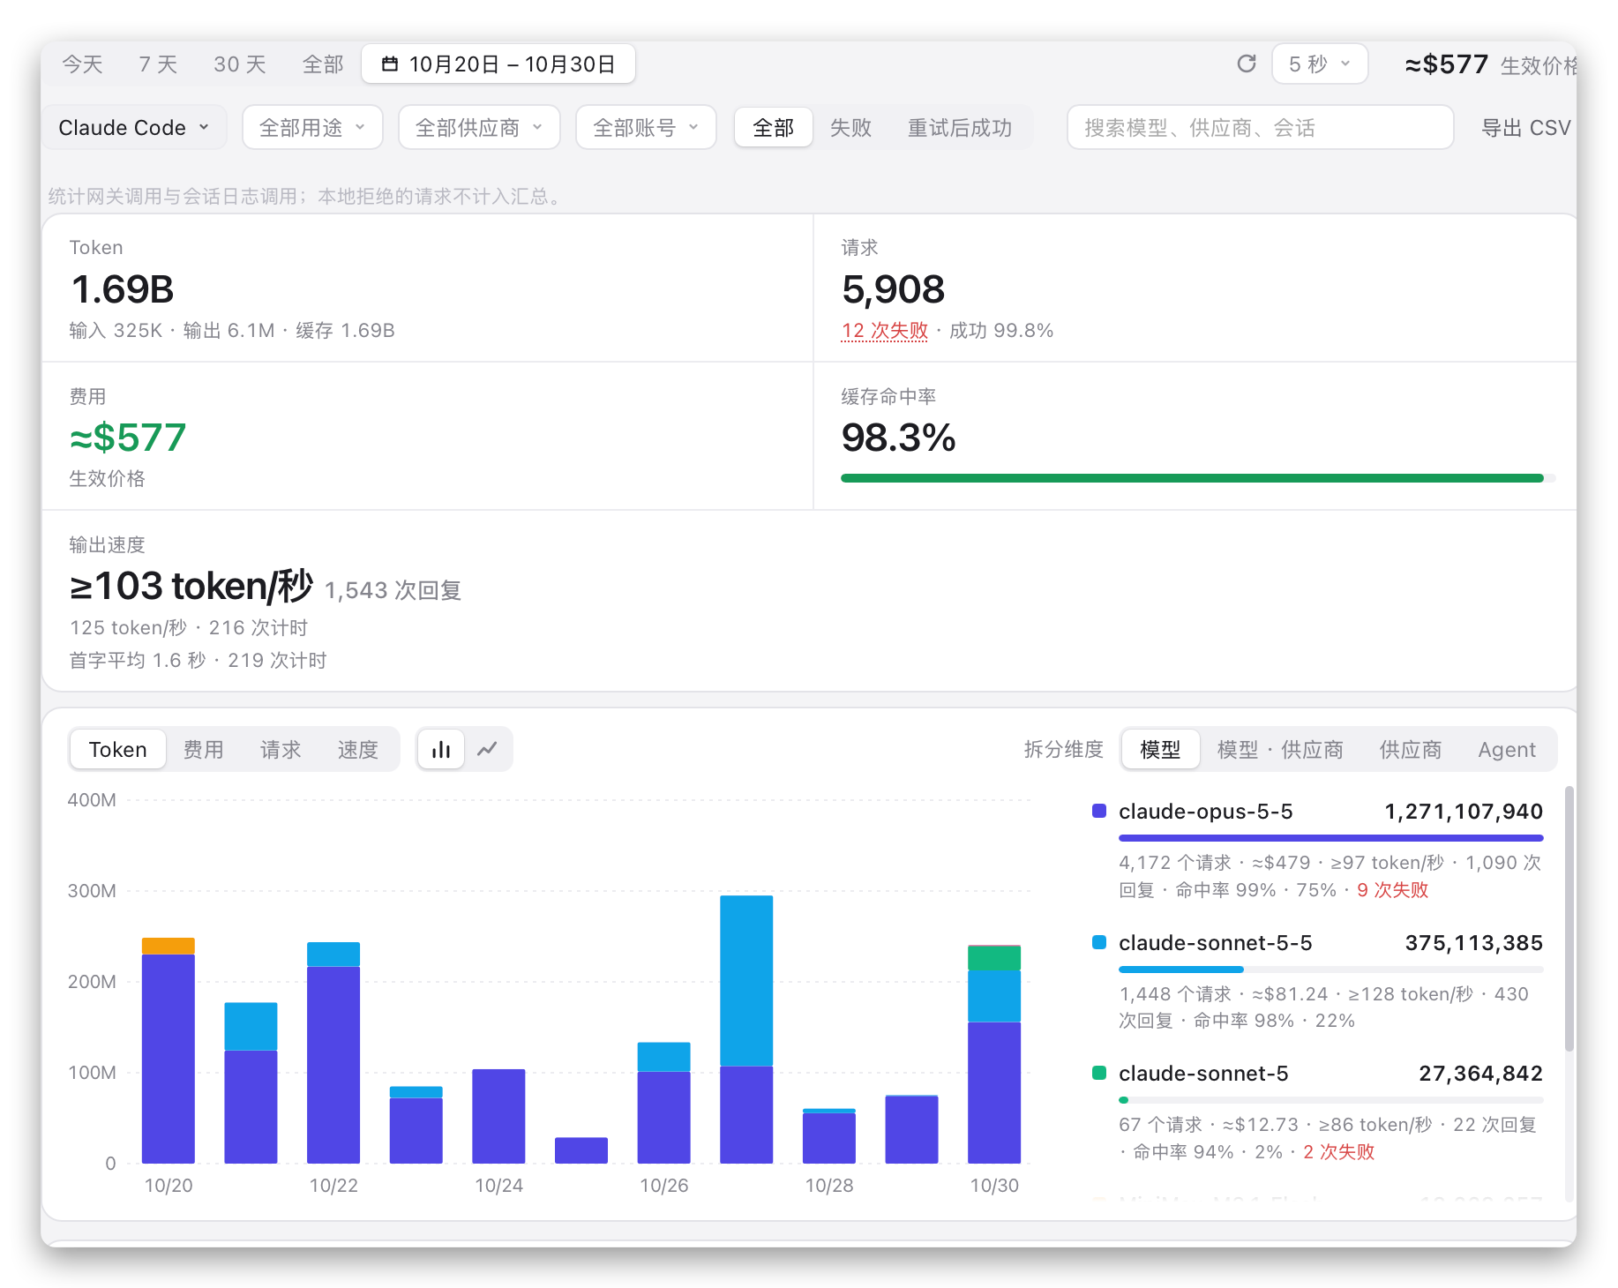This screenshot has width=1618, height=1288.
Task: Select 模型 split dimension
Action: tap(1160, 750)
